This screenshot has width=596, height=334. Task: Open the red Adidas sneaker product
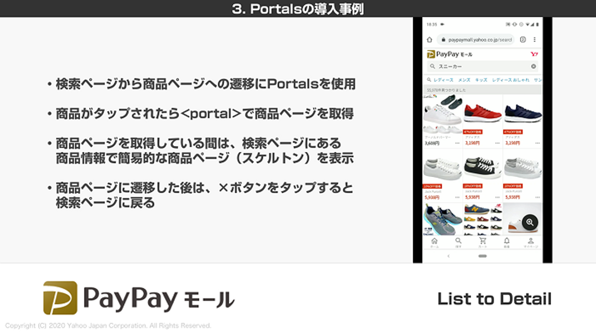[482, 112]
